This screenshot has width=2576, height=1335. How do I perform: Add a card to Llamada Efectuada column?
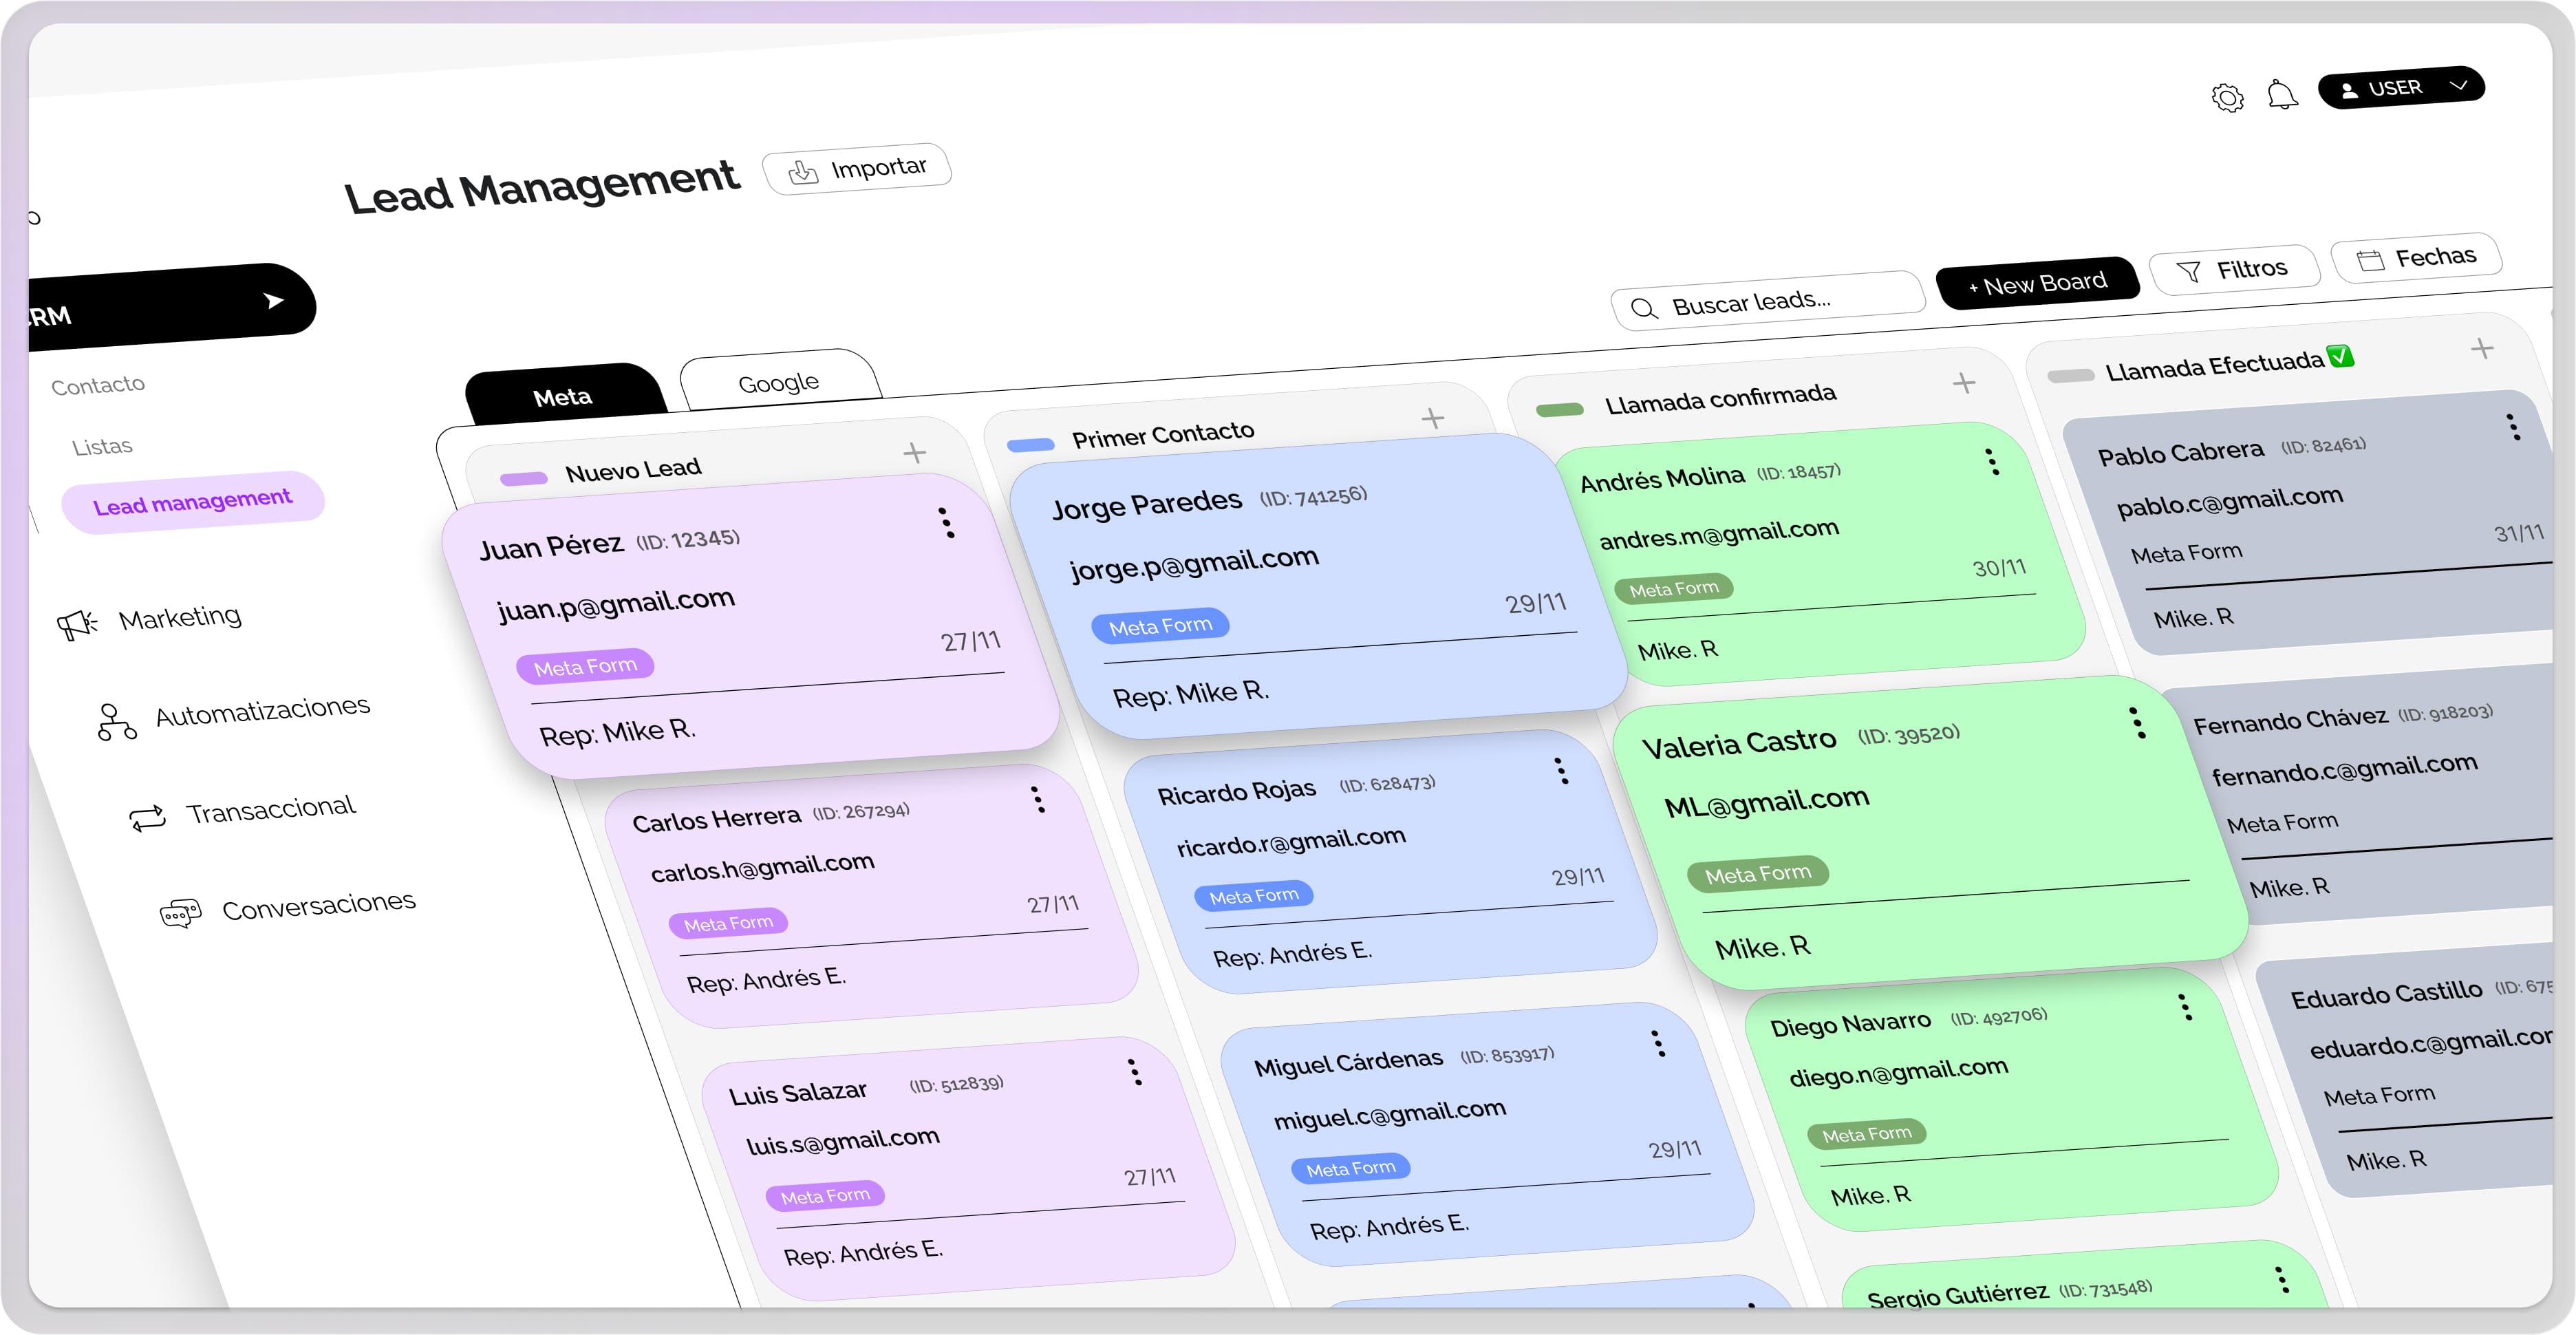(2482, 349)
